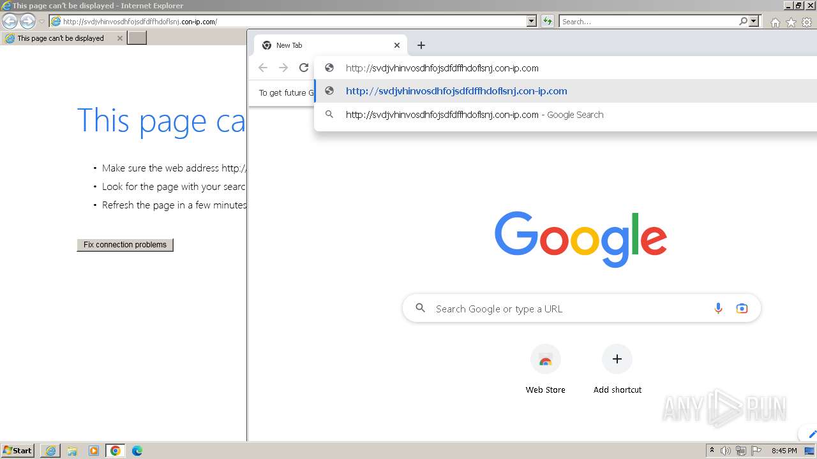
Task: Open Windows Start menu
Action: pyautogui.click(x=17, y=451)
